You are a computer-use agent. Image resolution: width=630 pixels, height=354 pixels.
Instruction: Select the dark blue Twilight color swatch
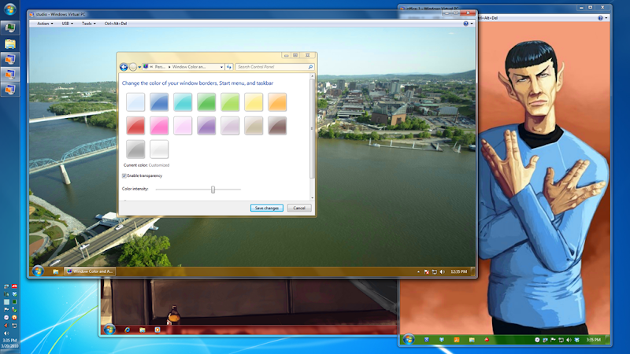click(159, 102)
